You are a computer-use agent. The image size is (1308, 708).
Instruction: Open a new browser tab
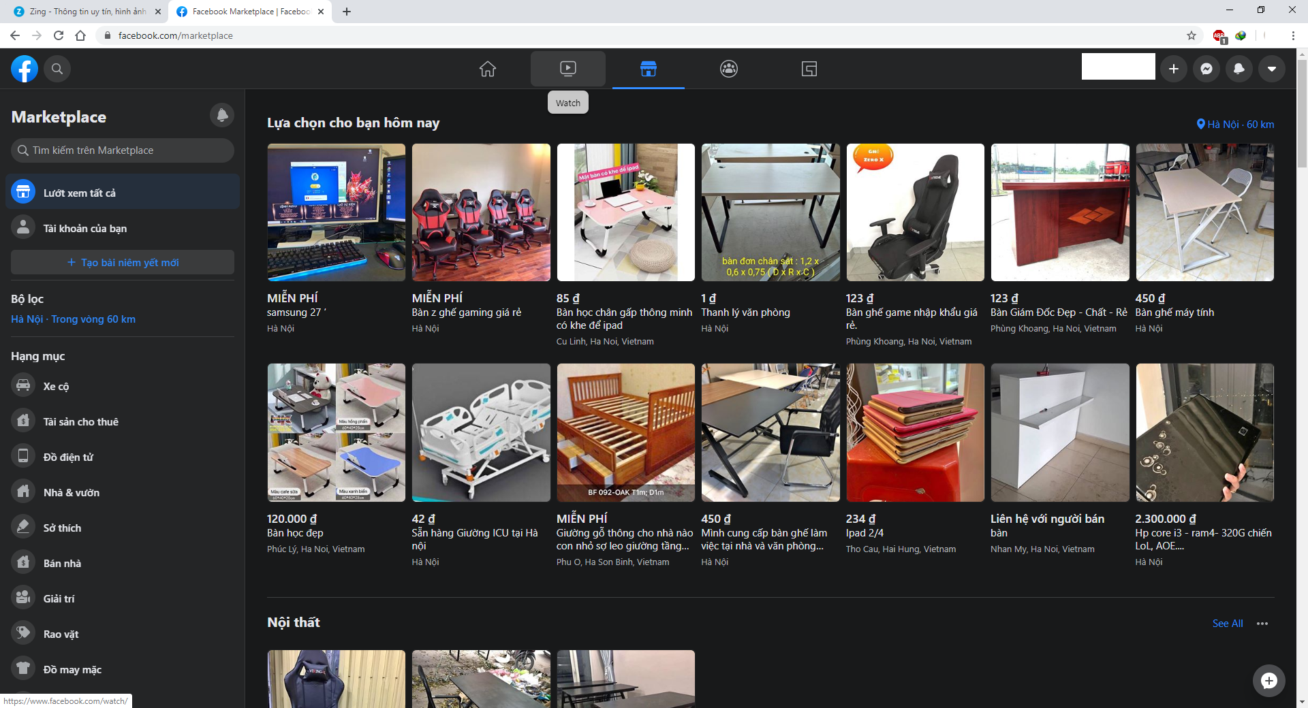[x=347, y=12]
